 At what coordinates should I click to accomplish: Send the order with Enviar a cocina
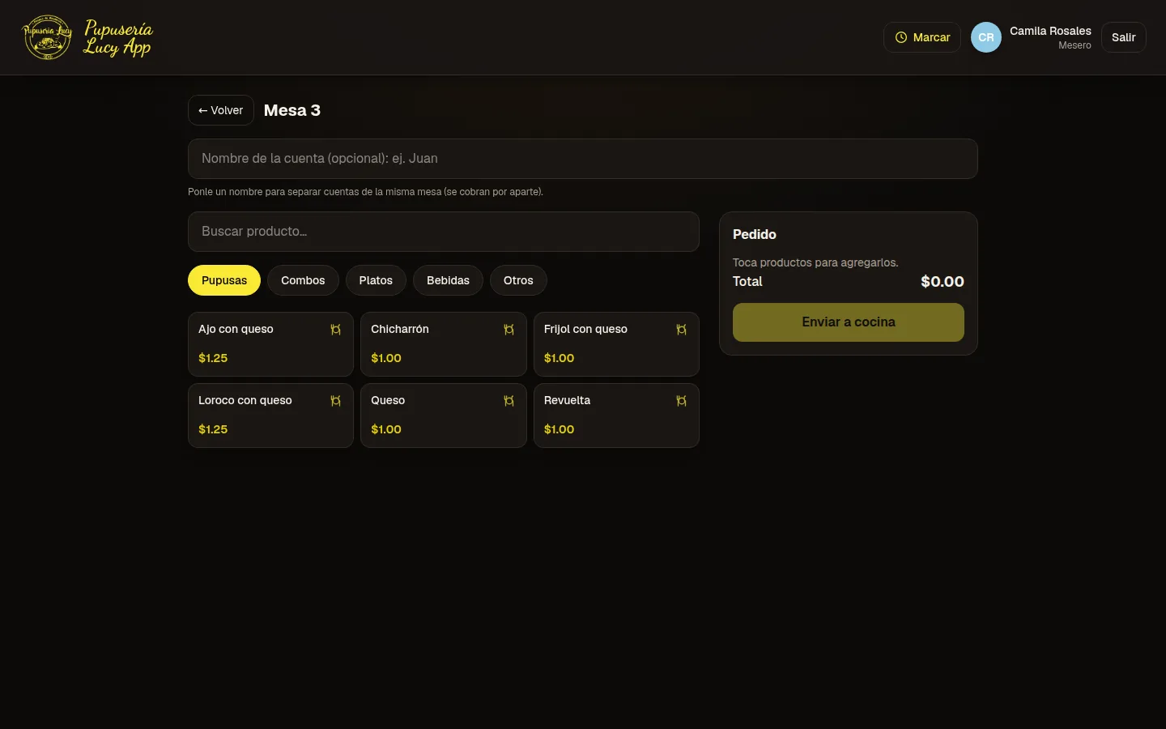pyautogui.click(x=849, y=322)
